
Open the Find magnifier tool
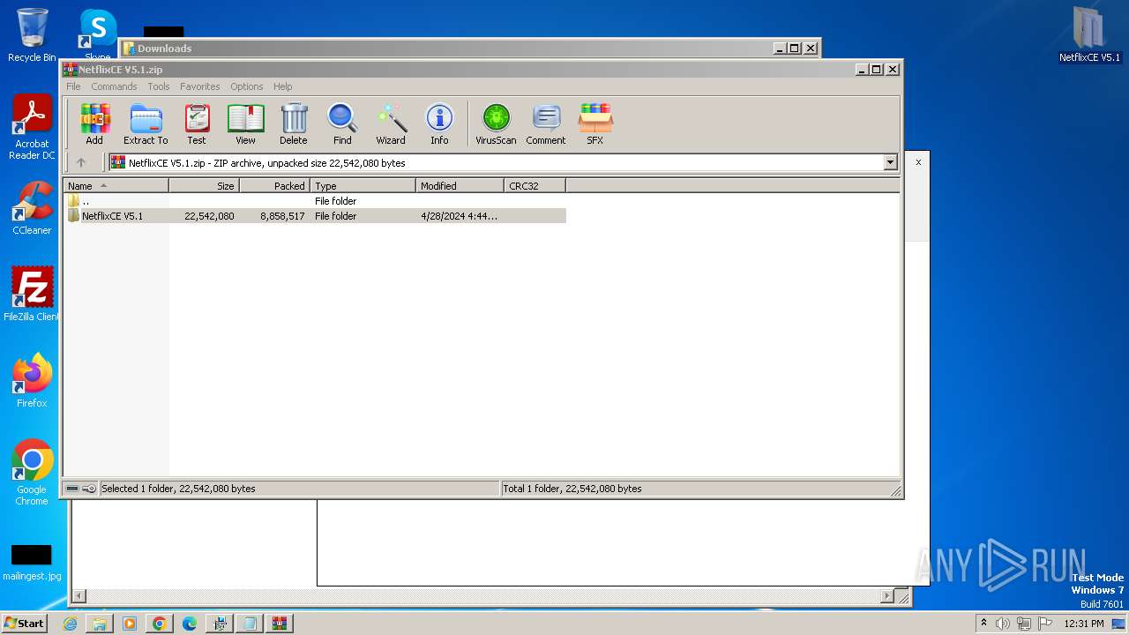tap(342, 123)
